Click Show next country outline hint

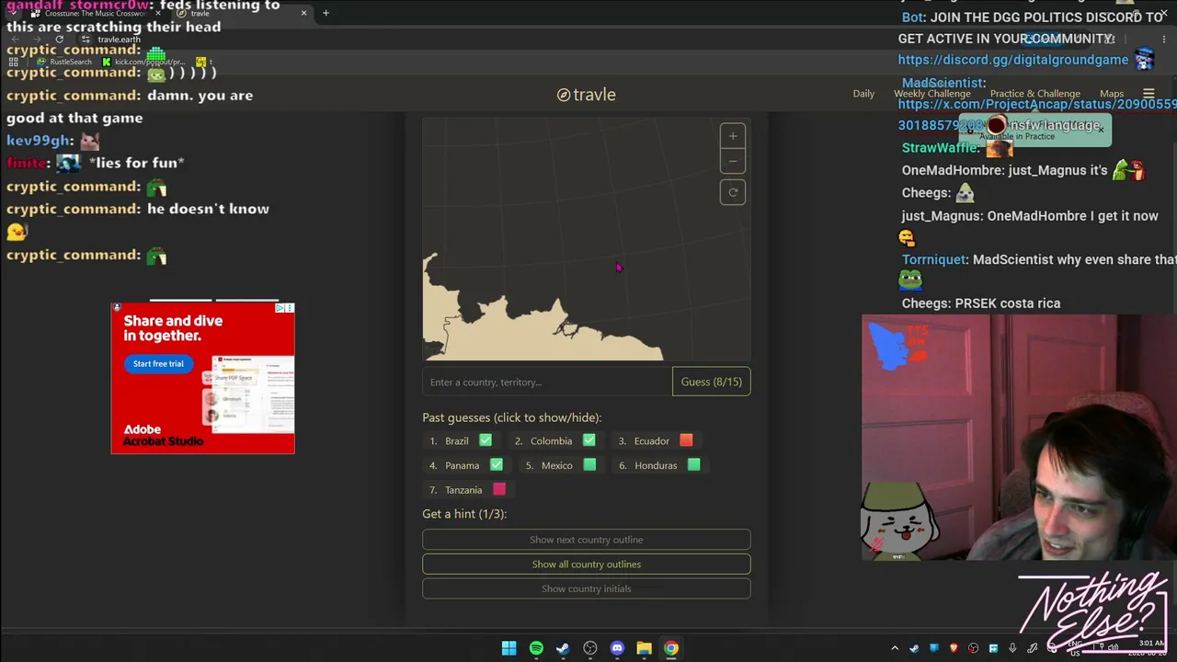[x=587, y=540]
